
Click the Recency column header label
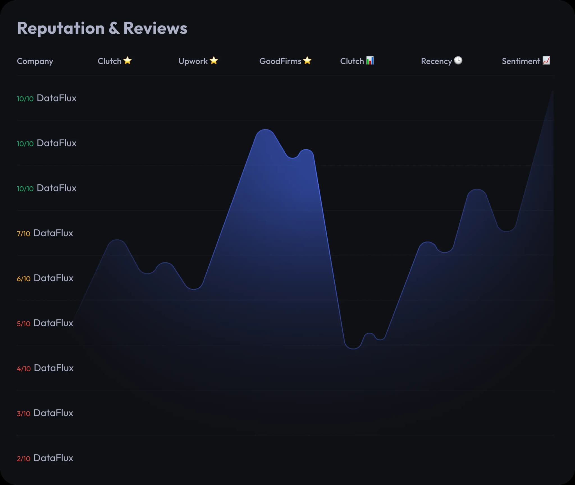pos(436,61)
